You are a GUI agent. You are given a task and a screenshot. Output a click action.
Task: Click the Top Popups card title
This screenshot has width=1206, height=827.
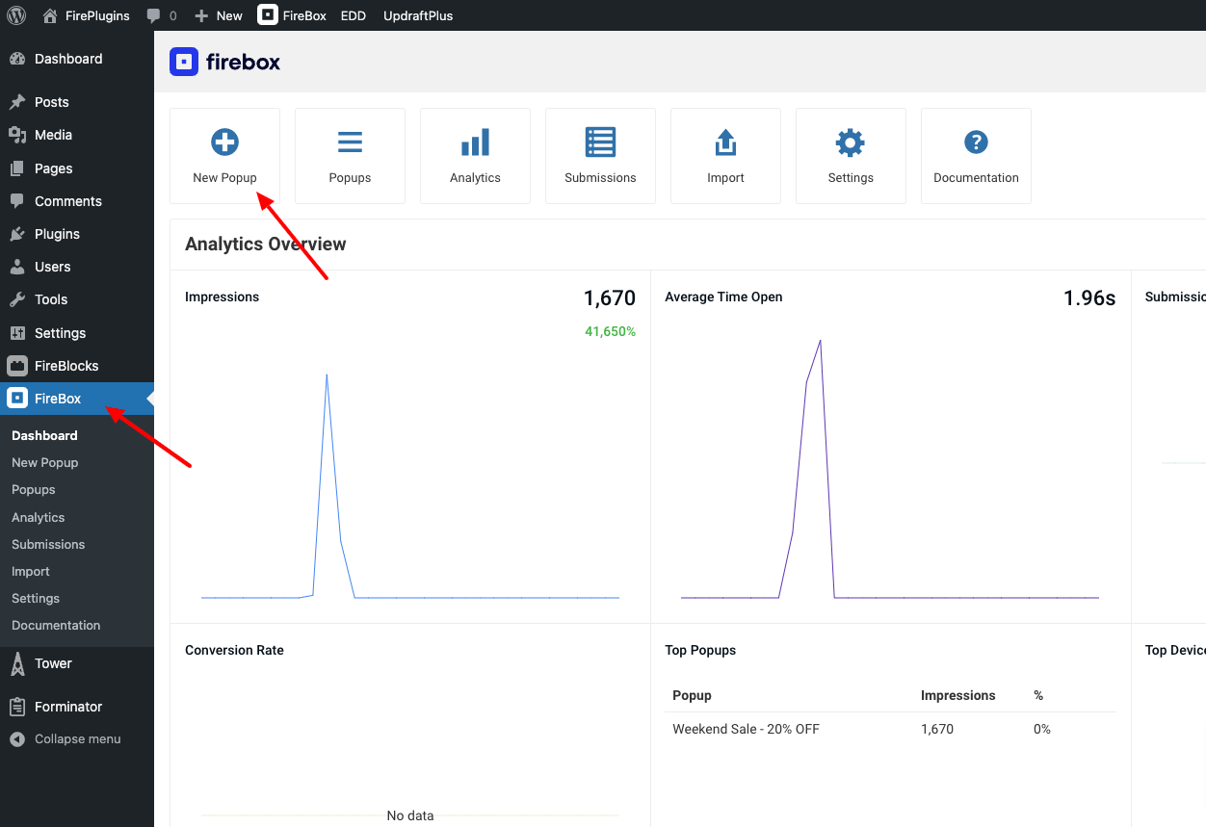700,650
